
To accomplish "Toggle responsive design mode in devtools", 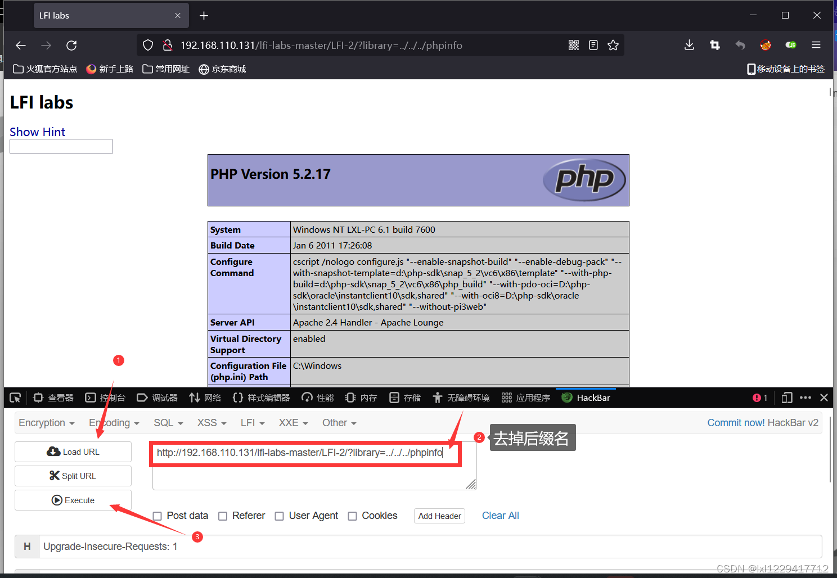I will click(x=786, y=398).
